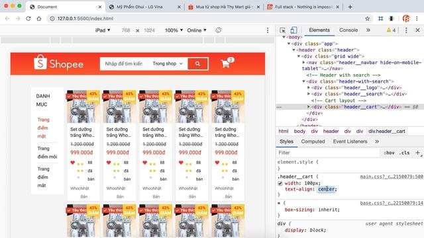
Task: Select the Computed tab
Action: [313, 141]
